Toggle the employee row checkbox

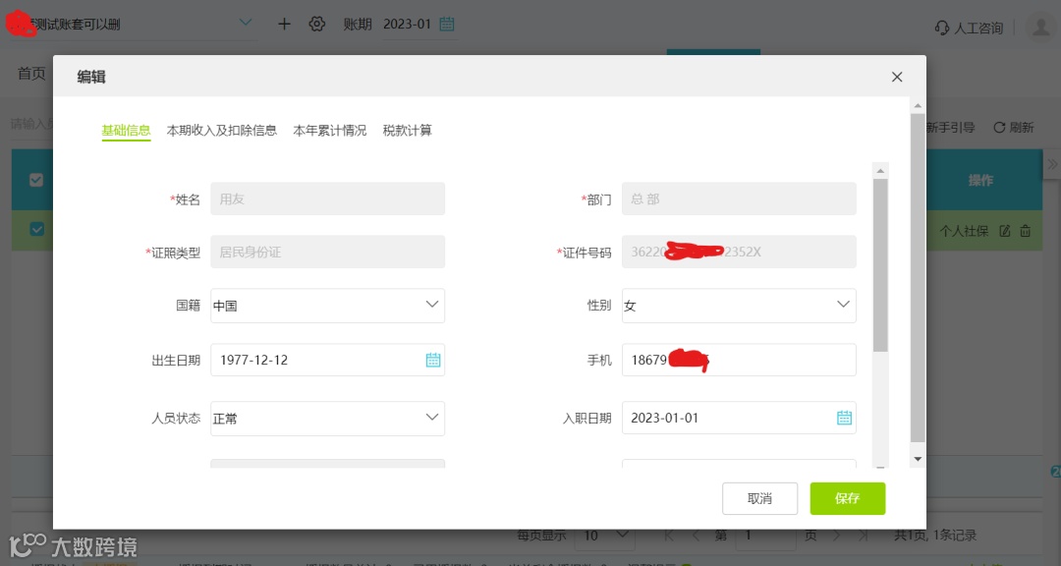click(x=37, y=230)
